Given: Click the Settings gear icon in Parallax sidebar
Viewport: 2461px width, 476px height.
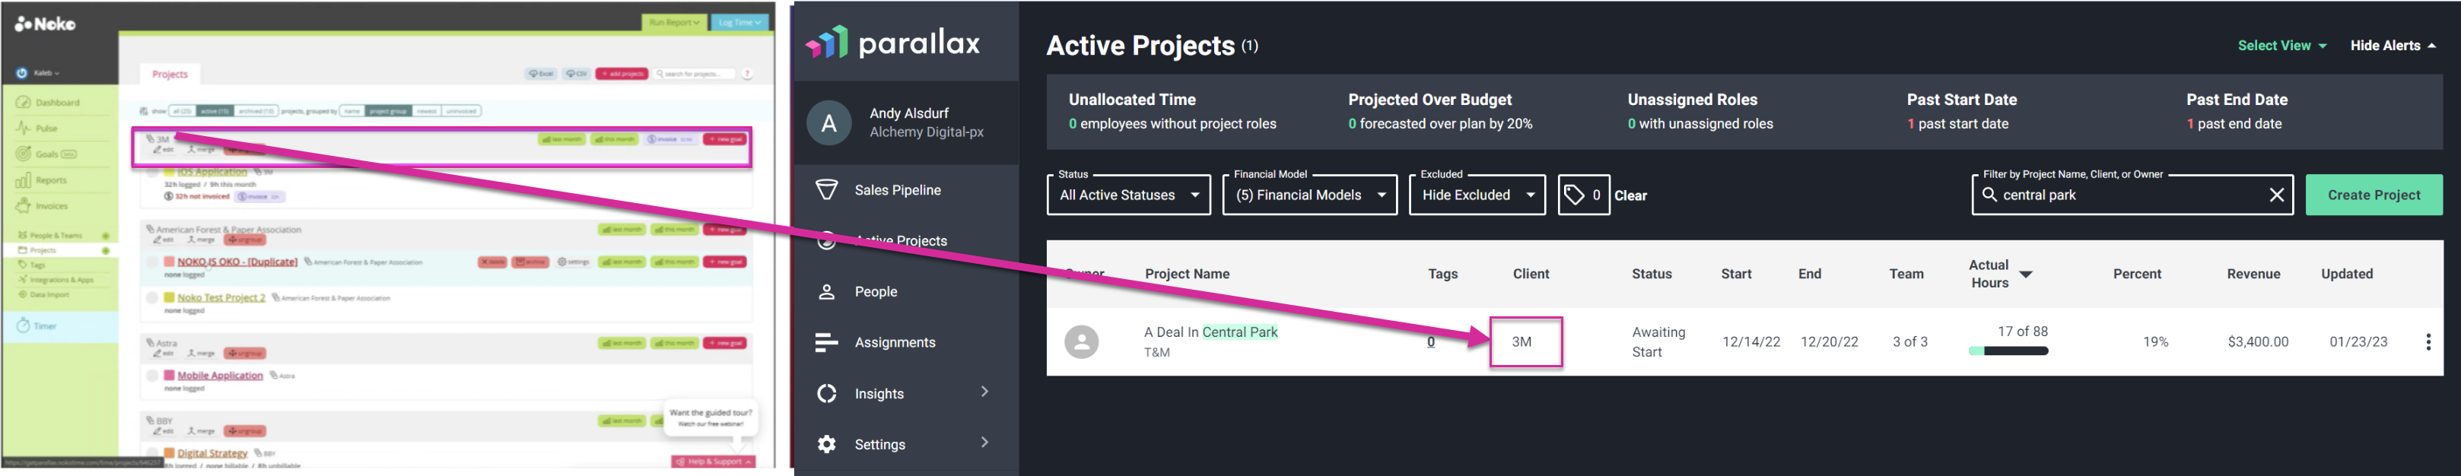Looking at the screenshot, I should 826,443.
